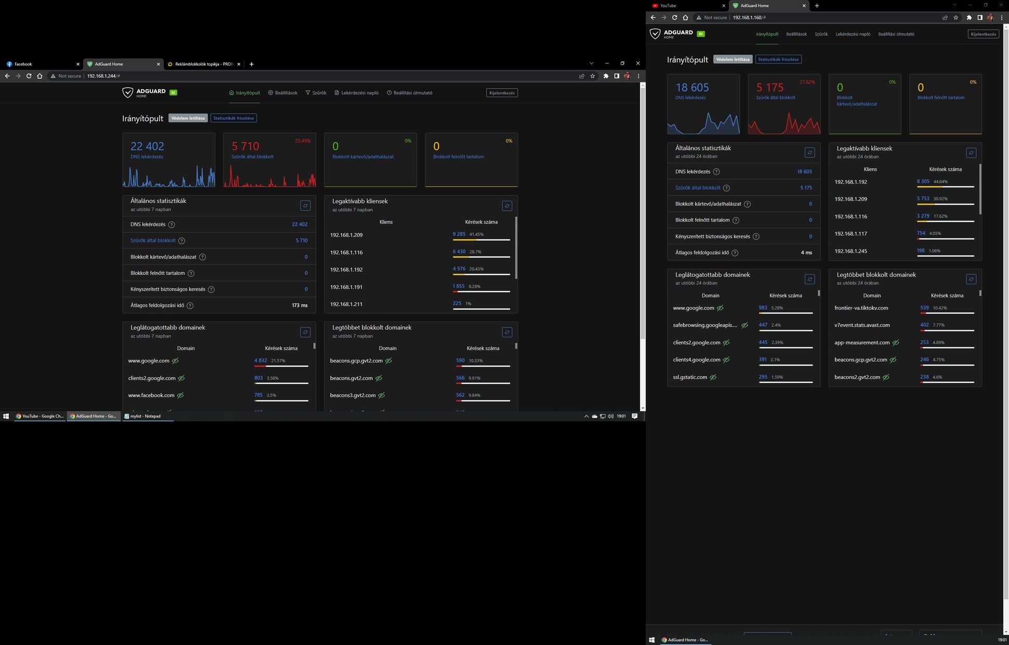Toggle block for beacons2.gvt2.com in right window
The height and width of the screenshot is (645, 1009).
(886, 377)
